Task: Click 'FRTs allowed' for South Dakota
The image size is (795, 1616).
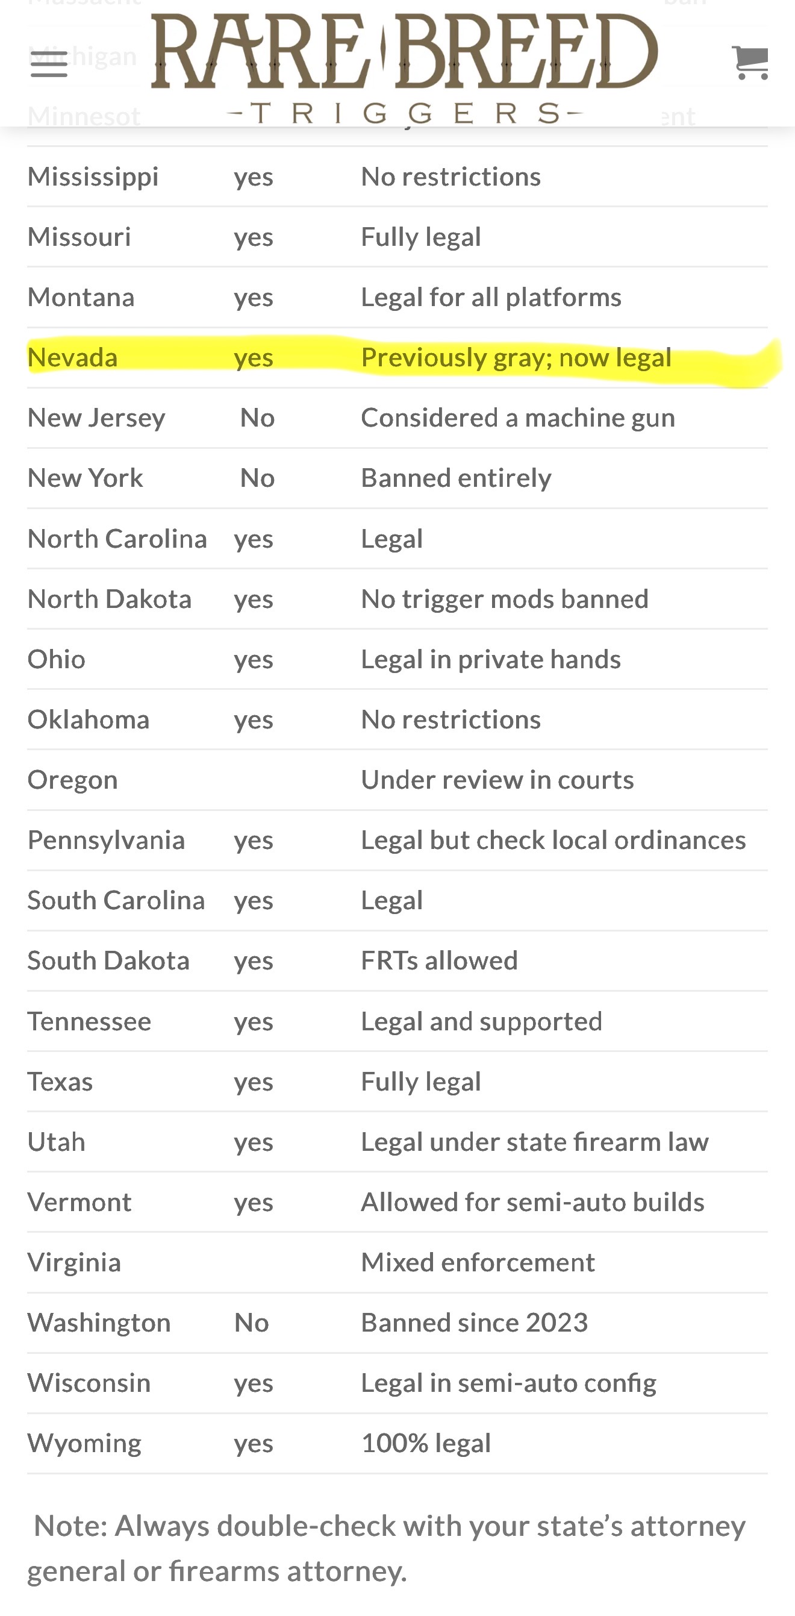Action: pos(439,960)
